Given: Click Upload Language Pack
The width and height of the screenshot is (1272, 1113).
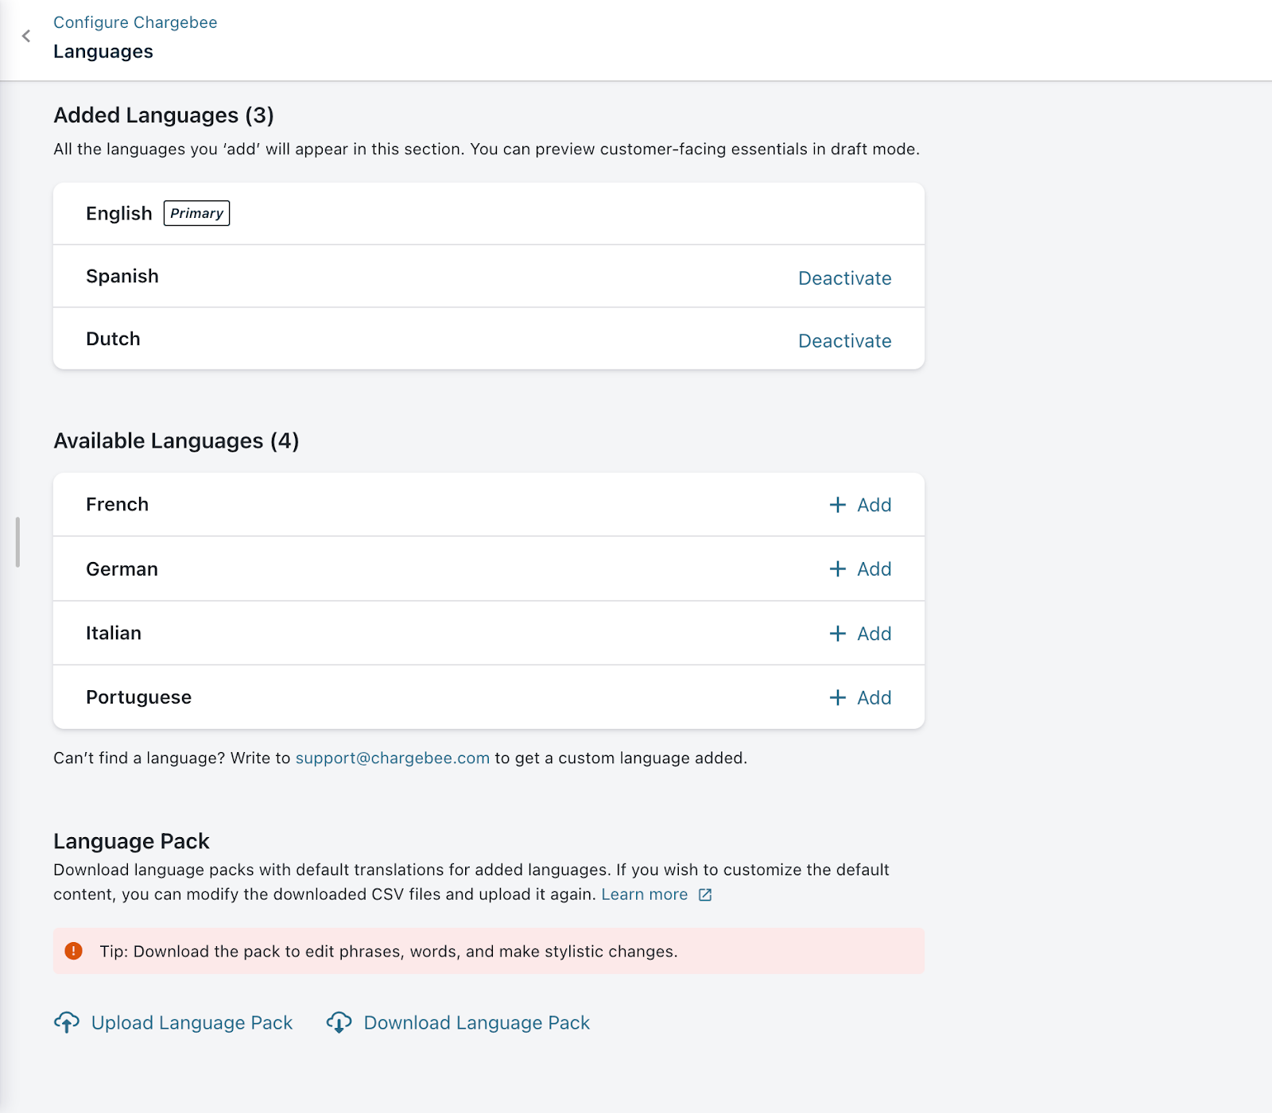Looking at the screenshot, I should pos(191,1022).
